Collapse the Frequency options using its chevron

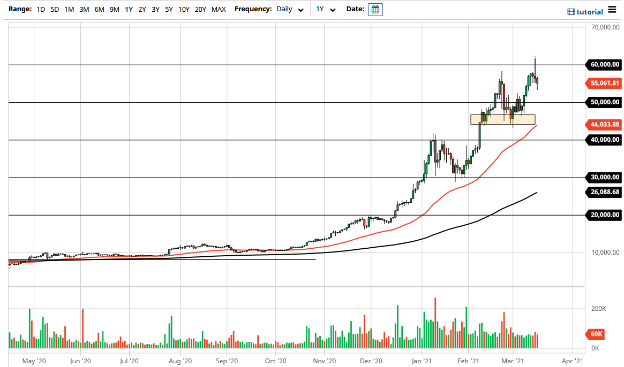[x=300, y=9]
